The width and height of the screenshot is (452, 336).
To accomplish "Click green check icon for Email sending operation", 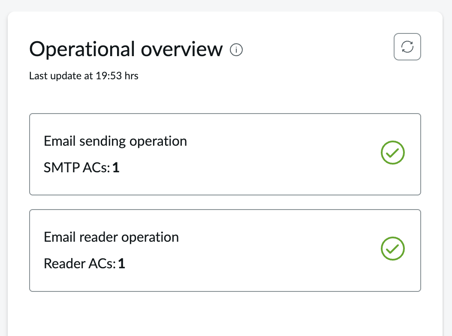I will tap(393, 153).
